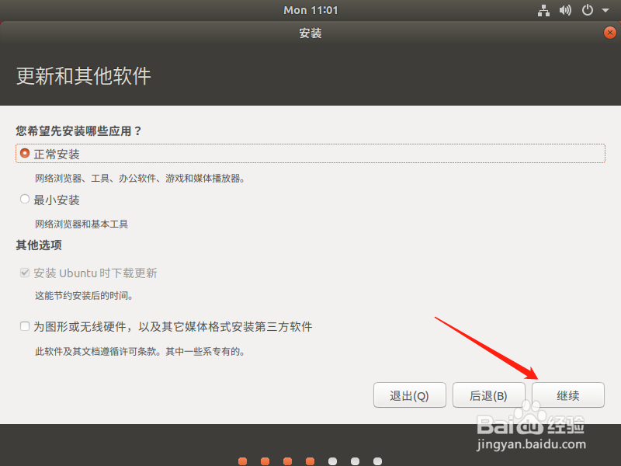The width and height of the screenshot is (621, 466).
Task: Select the 正常安装 radio button
Action: (25, 153)
